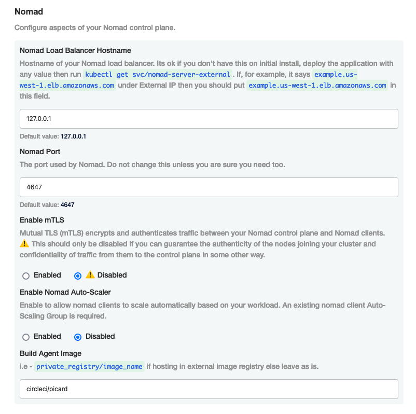Edit the Build Agent Image text box
Viewport: 416px width, 414px height.
(x=209, y=389)
